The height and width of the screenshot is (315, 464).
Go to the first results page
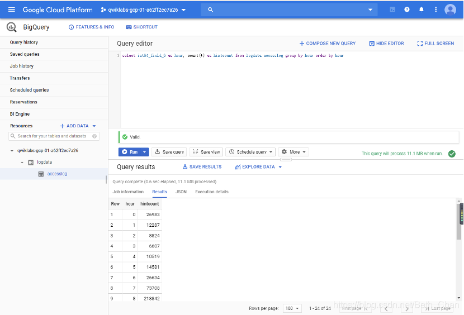pyautogui.click(x=355, y=308)
